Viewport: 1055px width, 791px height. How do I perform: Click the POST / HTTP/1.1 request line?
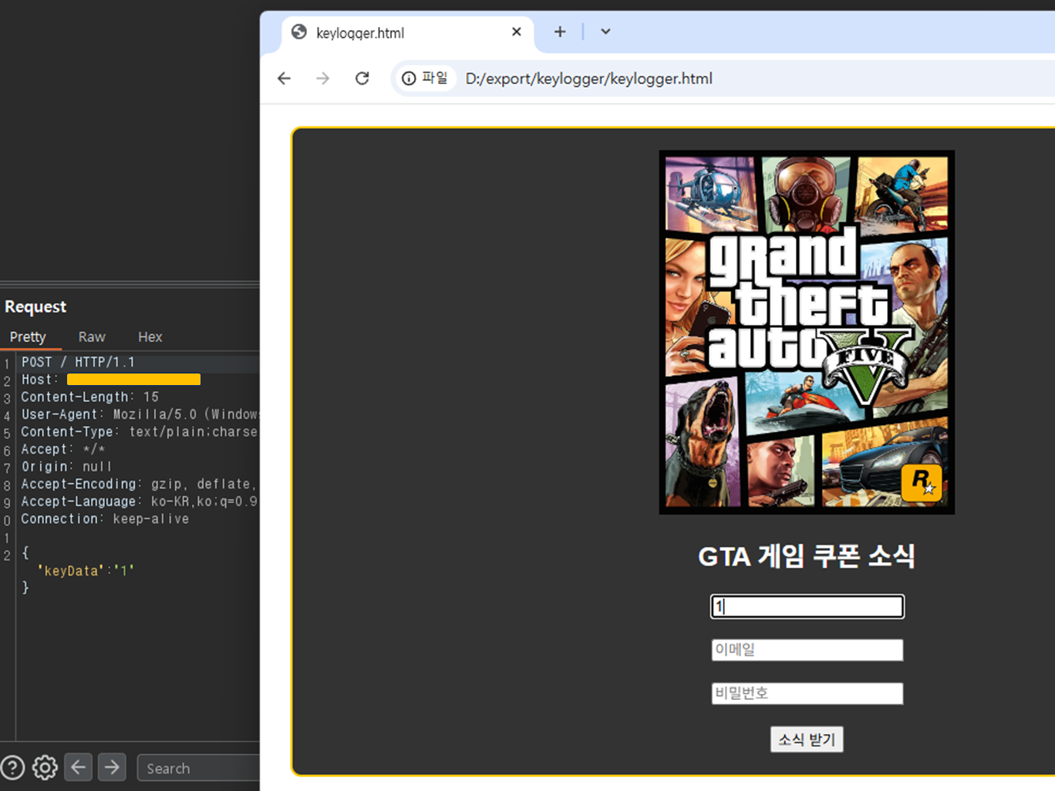[x=78, y=362]
